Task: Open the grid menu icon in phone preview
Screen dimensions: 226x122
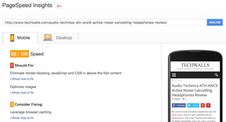Action: [x=174, y=75]
